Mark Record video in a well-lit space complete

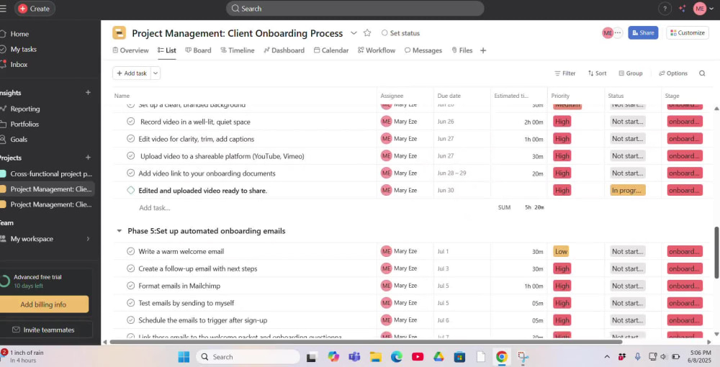click(131, 122)
